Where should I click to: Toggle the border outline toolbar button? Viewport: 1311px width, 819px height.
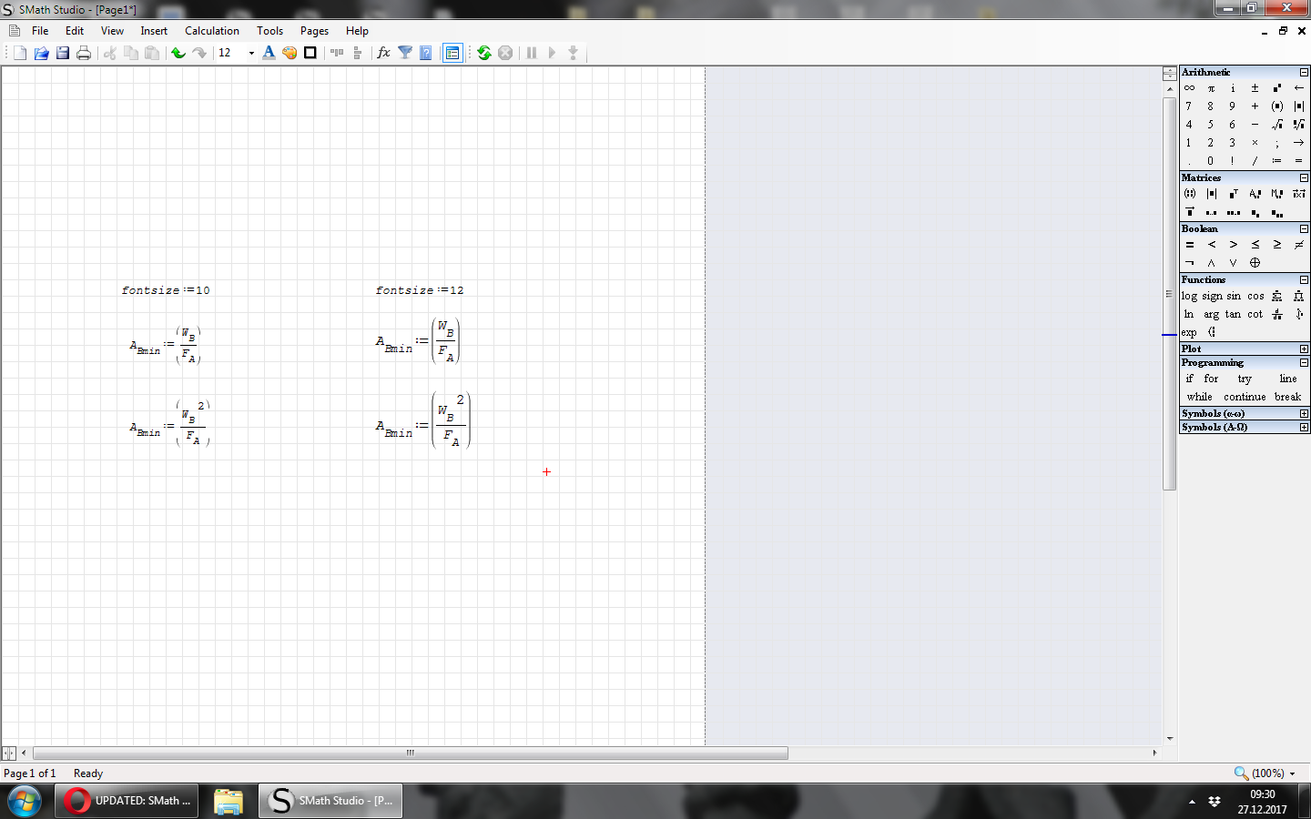(x=310, y=53)
